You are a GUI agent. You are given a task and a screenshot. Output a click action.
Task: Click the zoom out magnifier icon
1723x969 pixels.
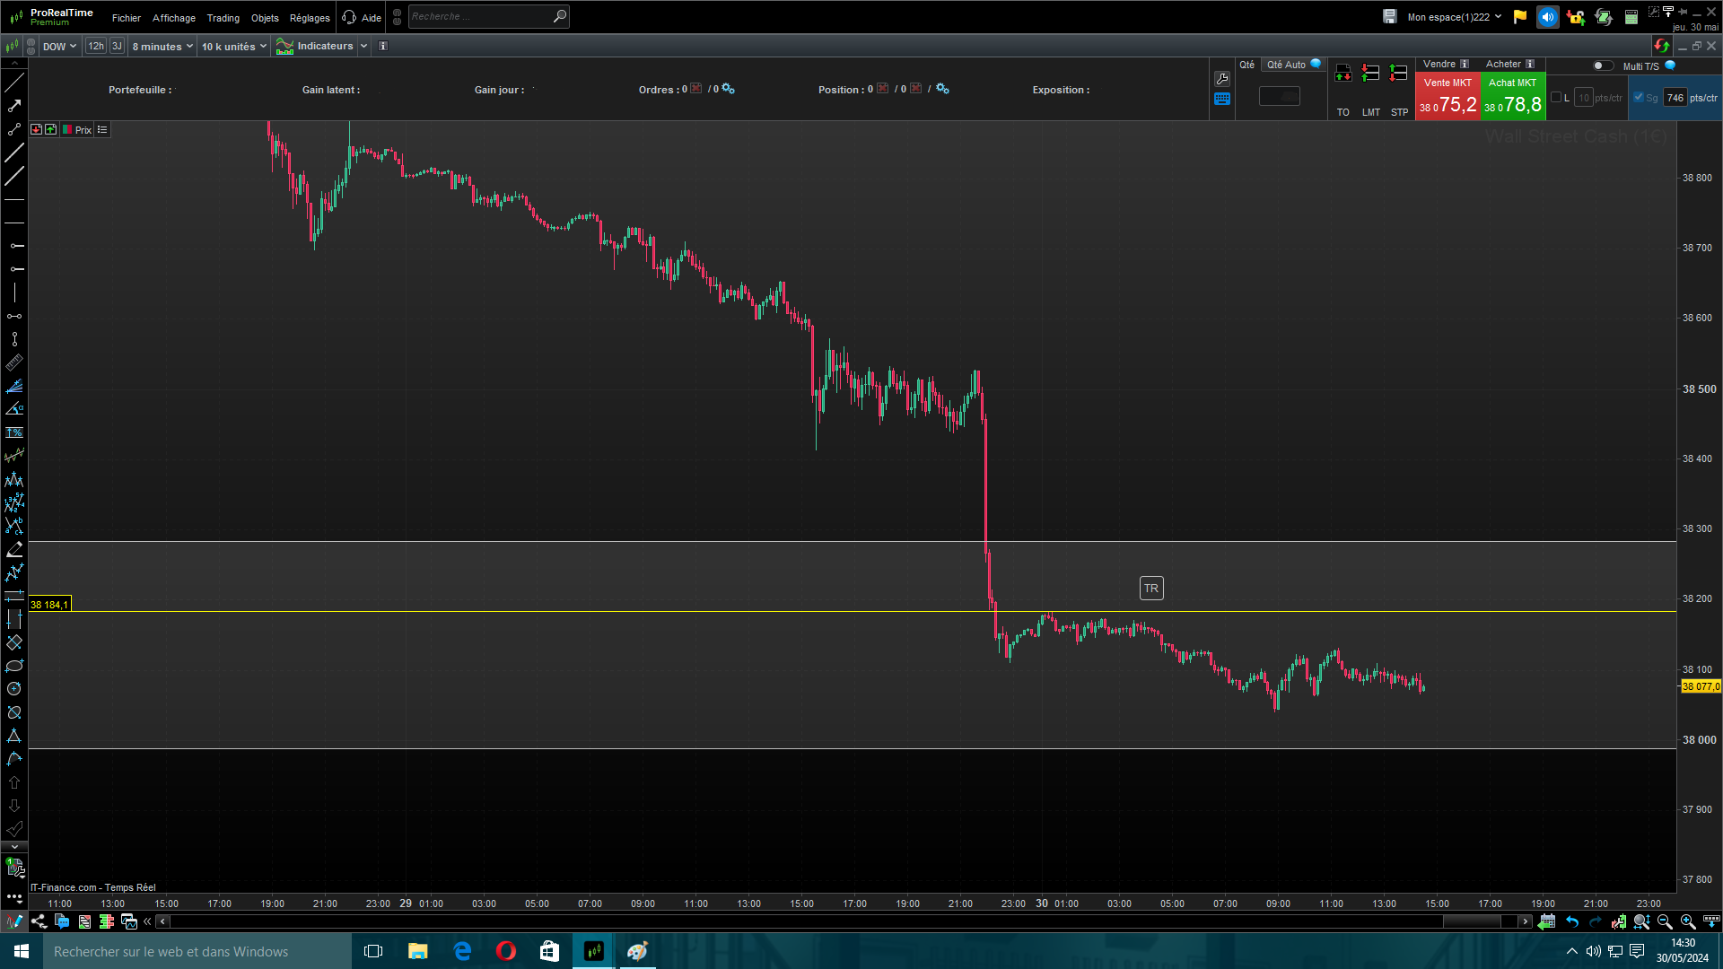point(1665,921)
